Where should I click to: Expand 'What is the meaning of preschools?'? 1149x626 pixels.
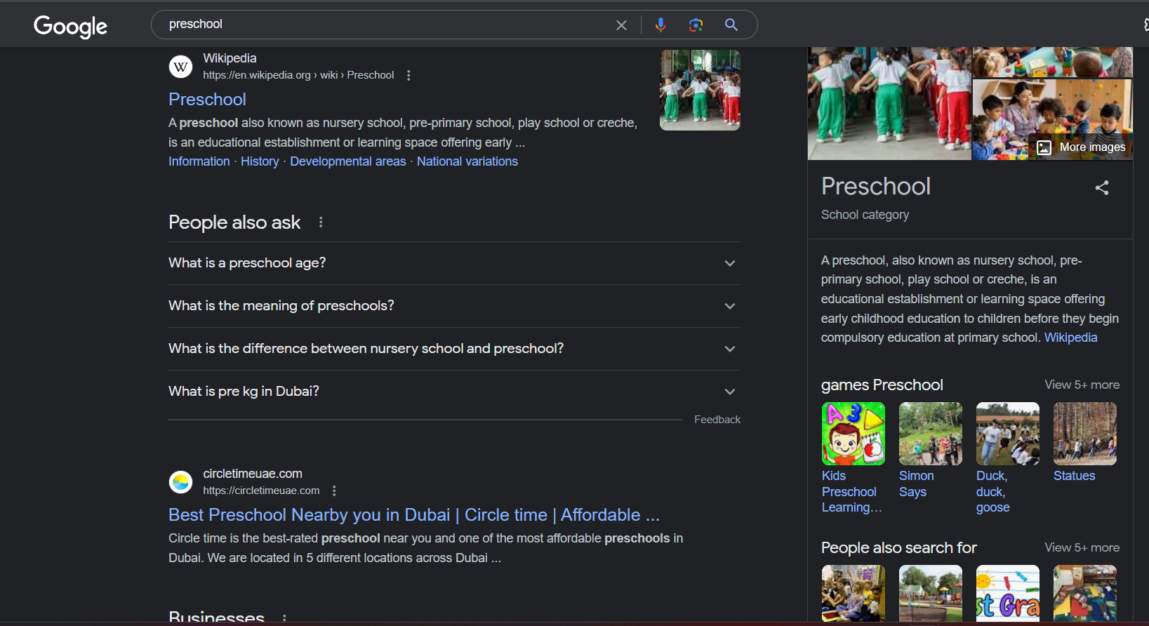454,306
